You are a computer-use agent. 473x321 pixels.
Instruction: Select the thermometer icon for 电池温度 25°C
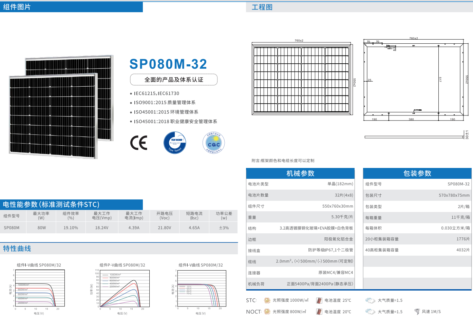[319, 300]
